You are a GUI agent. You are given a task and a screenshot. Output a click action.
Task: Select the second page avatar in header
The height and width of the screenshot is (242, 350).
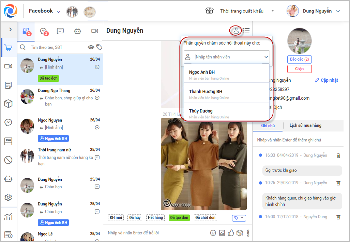coord(90,12)
